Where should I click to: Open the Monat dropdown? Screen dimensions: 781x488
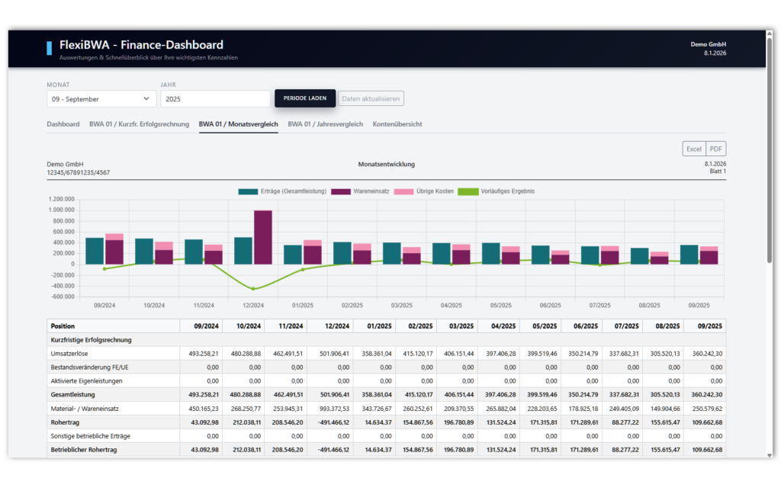pyautogui.click(x=101, y=98)
